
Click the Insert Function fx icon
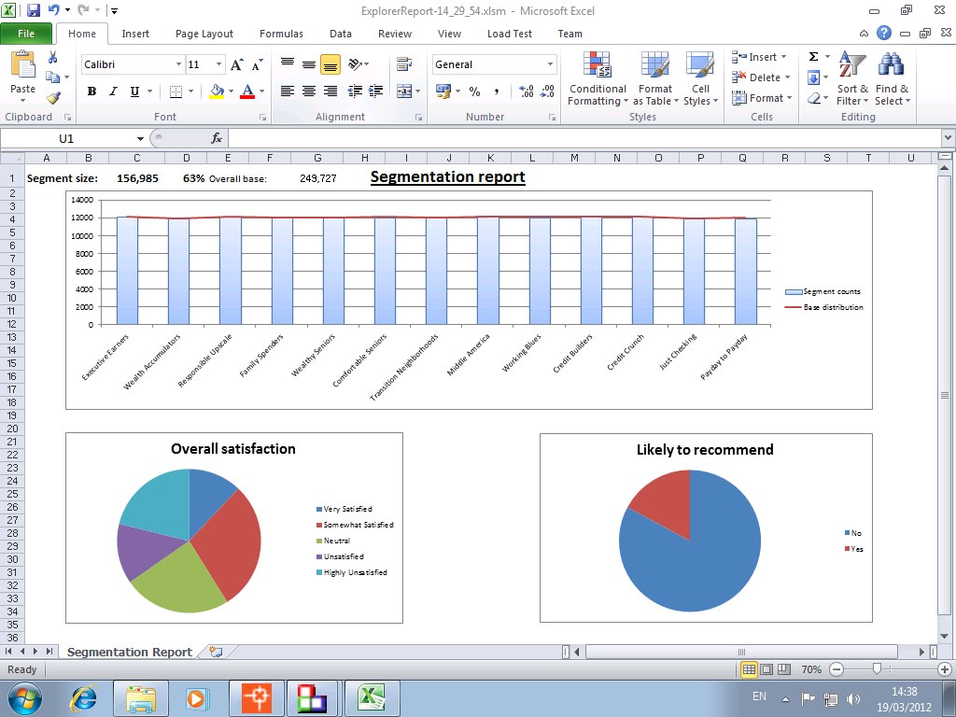coord(217,139)
